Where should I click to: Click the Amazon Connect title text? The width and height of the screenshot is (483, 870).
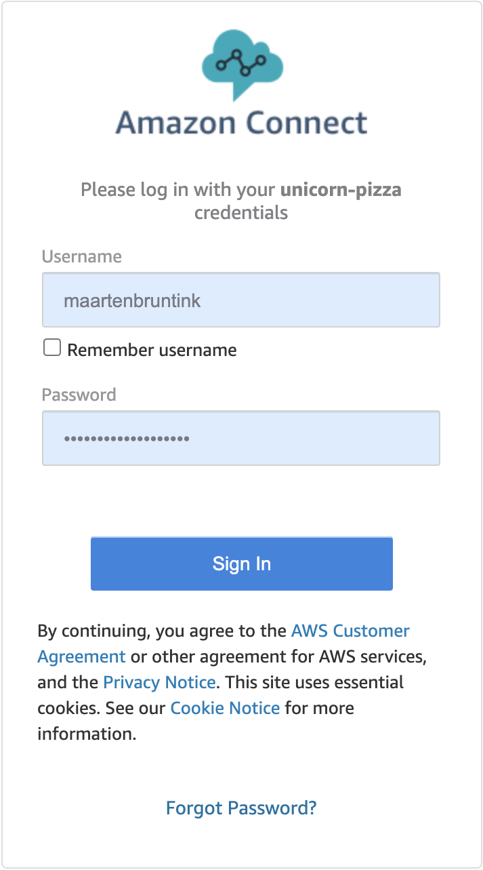[241, 124]
